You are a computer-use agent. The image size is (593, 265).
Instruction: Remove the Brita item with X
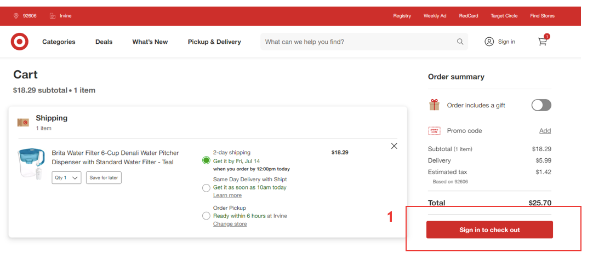394,146
